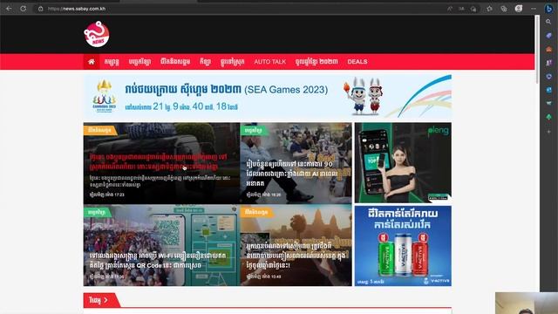Open the V-Active drink advertisement
This screenshot has height=314, width=558.
pos(403,246)
